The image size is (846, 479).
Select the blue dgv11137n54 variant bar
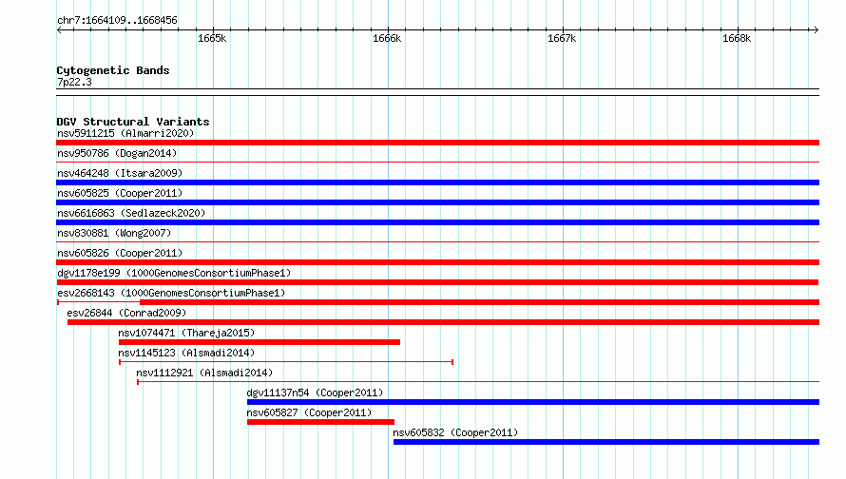533,402
